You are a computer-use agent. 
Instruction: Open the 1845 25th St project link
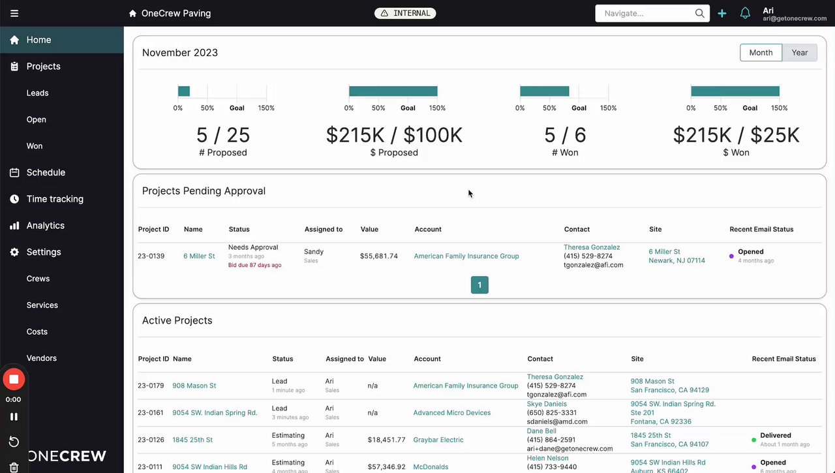[x=192, y=440]
